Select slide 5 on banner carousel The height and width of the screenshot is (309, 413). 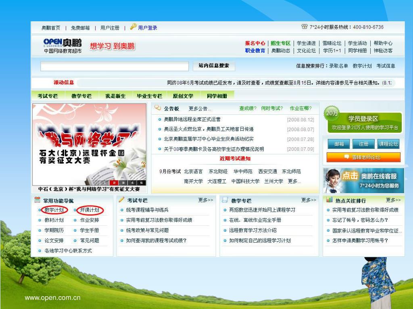pyautogui.click(x=141, y=183)
